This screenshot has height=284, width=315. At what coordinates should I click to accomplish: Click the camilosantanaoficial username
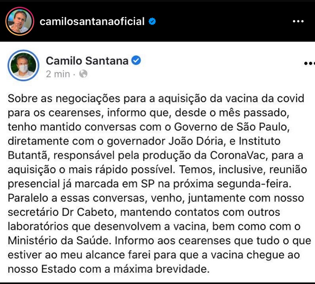click(92, 21)
